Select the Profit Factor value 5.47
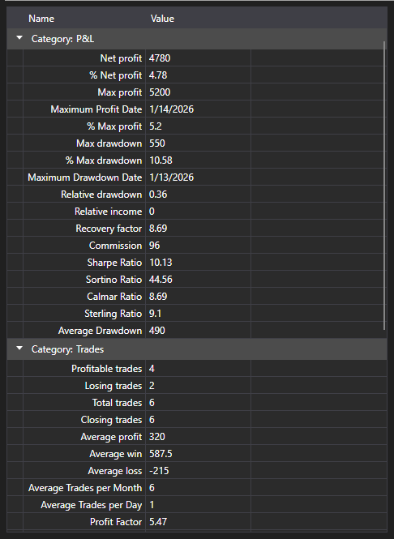 point(158,522)
